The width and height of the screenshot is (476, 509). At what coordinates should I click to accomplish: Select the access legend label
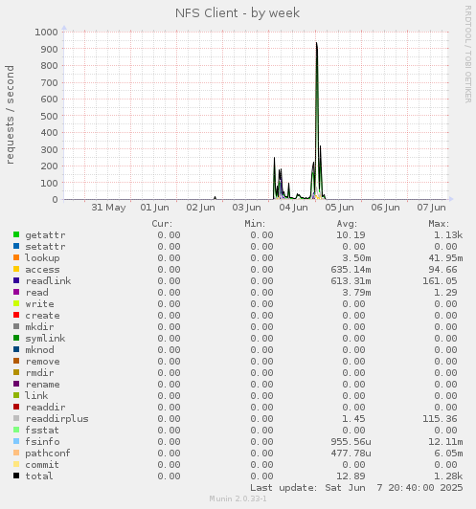42,270
